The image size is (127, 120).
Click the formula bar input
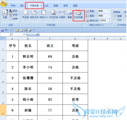click(83, 34)
